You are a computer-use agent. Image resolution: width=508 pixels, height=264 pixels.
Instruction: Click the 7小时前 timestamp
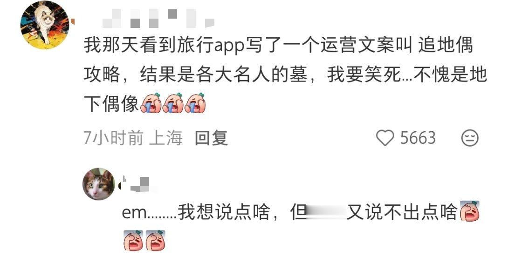[113, 138]
